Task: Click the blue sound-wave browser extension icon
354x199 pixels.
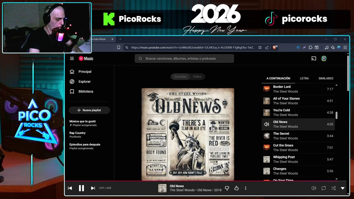Action: point(298,48)
